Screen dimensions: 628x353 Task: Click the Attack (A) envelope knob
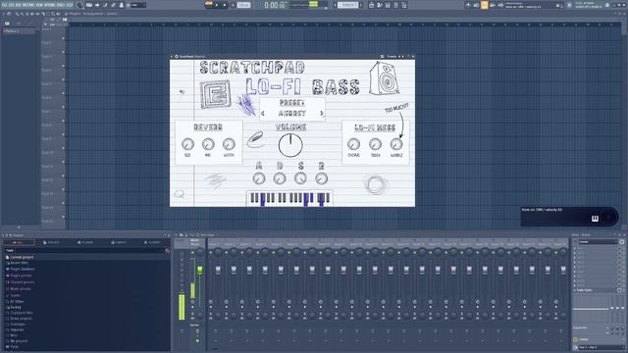pyautogui.click(x=259, y=178)
